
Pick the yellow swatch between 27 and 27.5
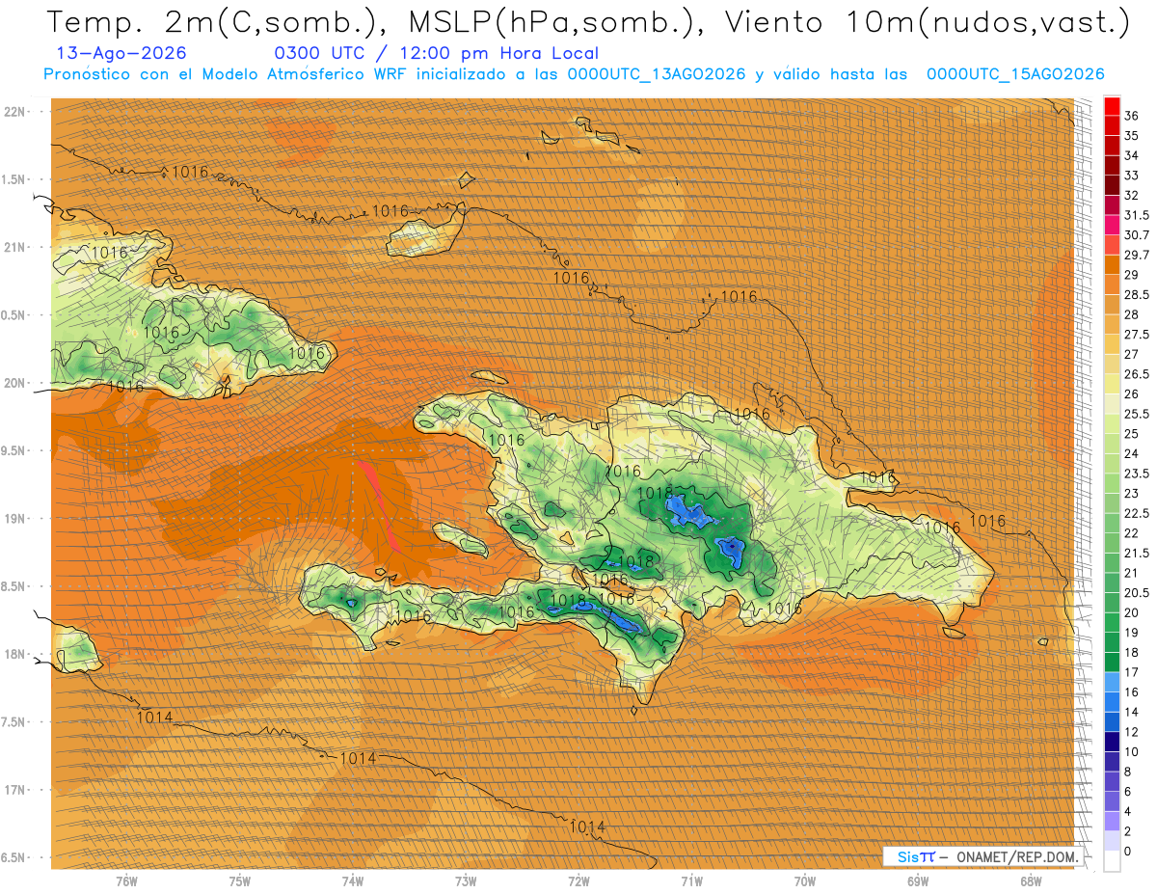[1112, 344]
